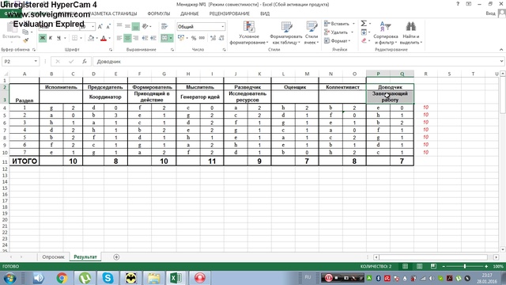The image size is (506, 285).
Task: Toggle italic formatting button
Action: (x=51, y=38)
